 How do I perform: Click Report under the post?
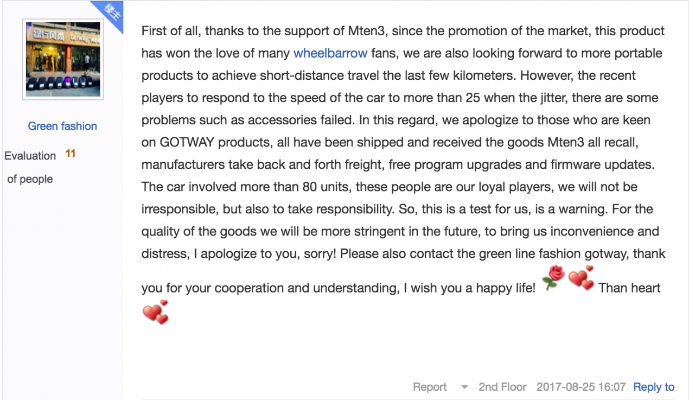click(x=430, y=387)
